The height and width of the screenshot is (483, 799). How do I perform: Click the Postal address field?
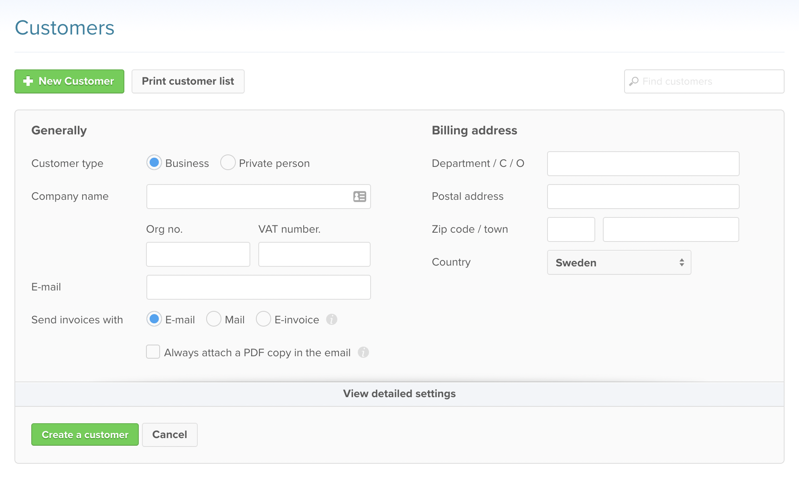click(x=643, y=197)
